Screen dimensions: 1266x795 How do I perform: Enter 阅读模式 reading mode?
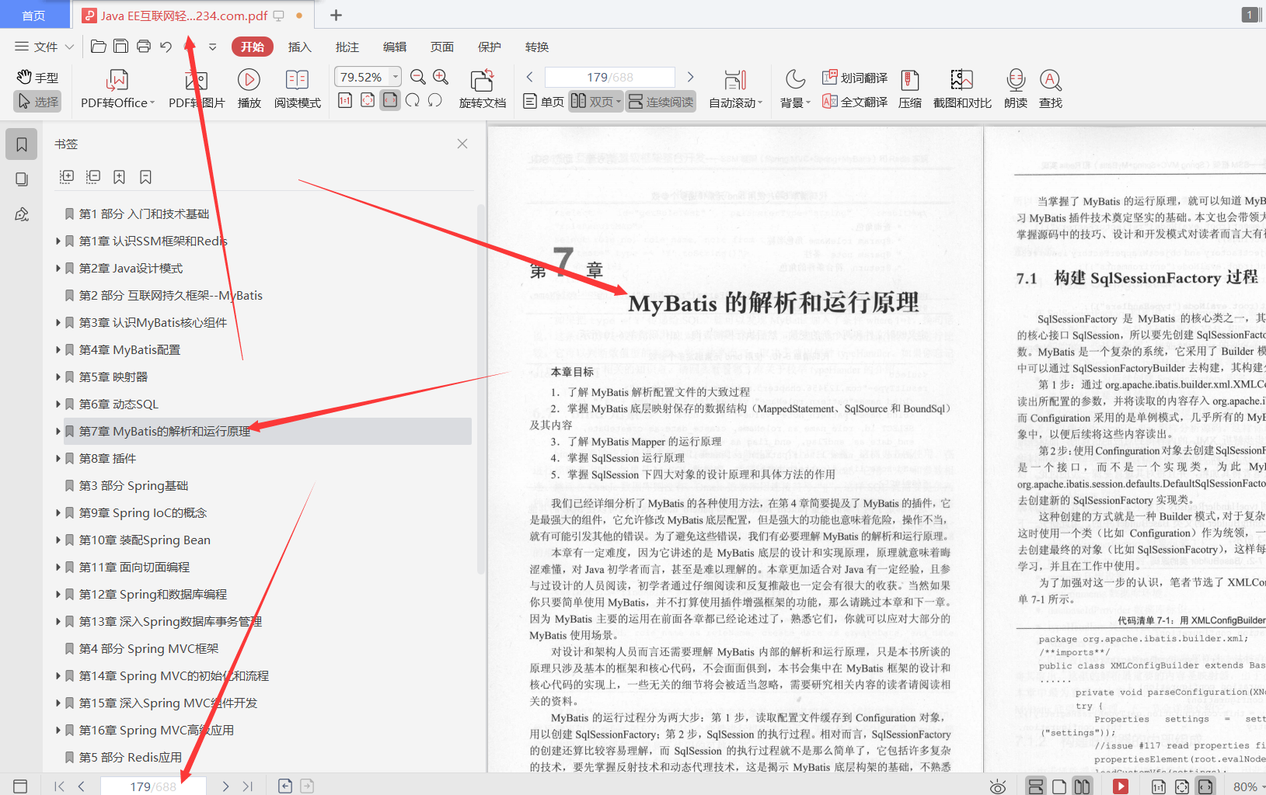click(x=297, y=89)
